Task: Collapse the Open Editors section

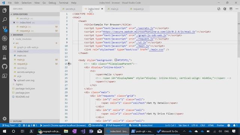Action: [11, 14]
